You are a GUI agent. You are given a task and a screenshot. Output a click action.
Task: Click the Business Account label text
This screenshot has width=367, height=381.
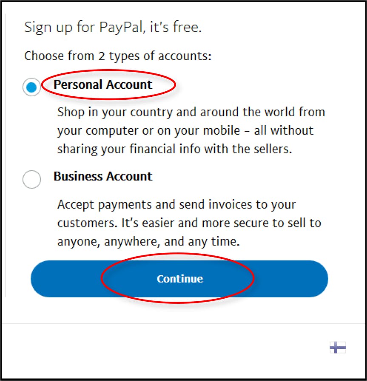[x=103, y=176]
